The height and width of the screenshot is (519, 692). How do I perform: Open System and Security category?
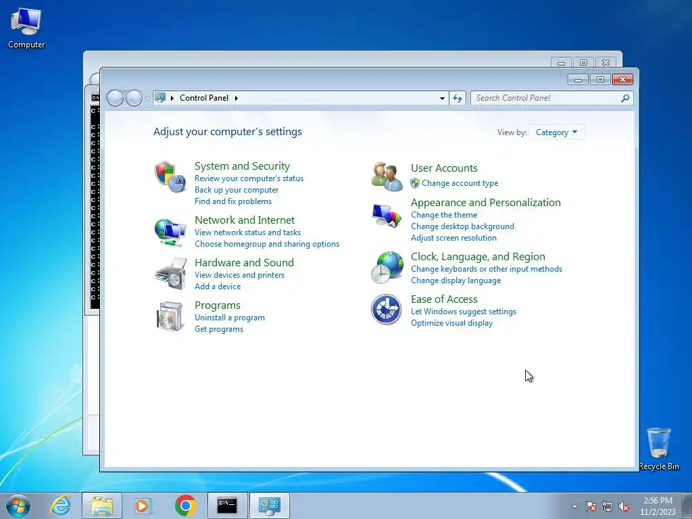point(243,166)
